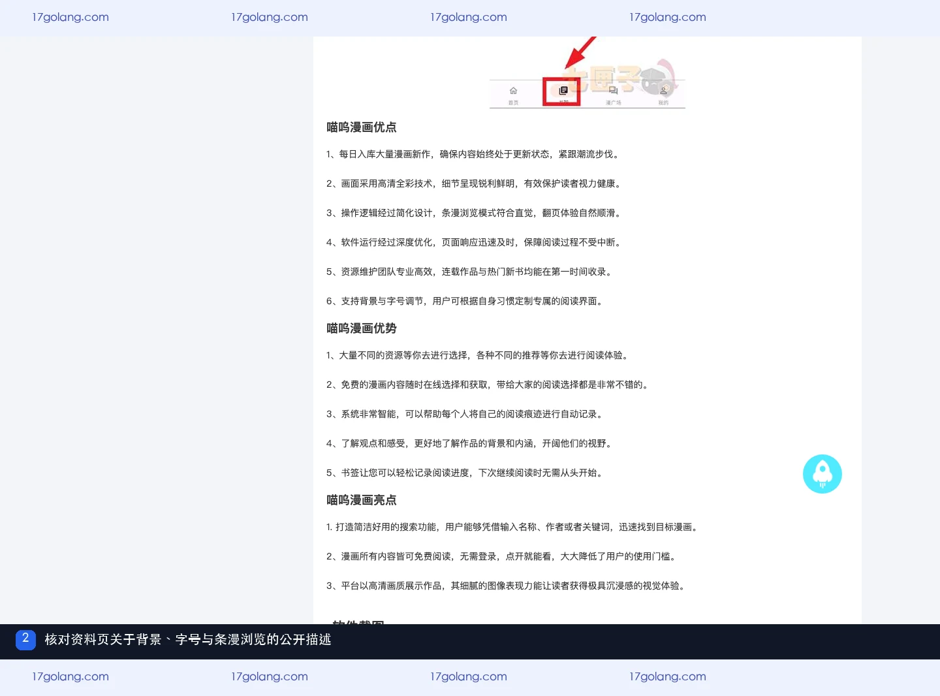Click the 我的 profile icon in the app image
Image resolution: width=940 pixels, height=696 pixels.
pyautogui.click(x=663, y=91)
